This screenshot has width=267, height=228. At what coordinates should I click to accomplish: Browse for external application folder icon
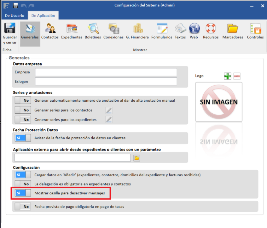coord(136,158)
